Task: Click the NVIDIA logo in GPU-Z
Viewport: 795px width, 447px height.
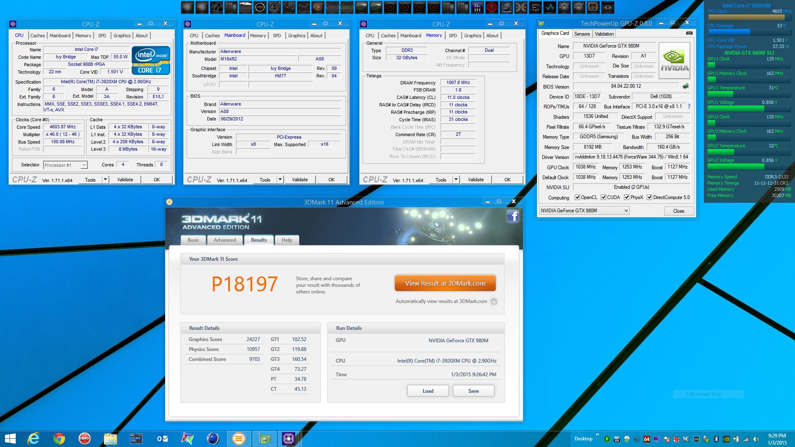Action: point(675,61)
